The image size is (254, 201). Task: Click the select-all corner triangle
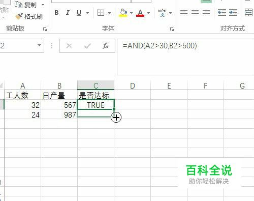pos(2,85)
